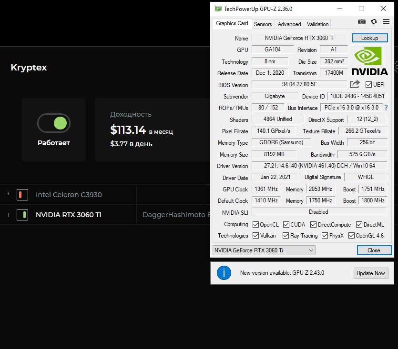
Task: Click the Close button in GPU-Z
Action: tap(374, 250)
